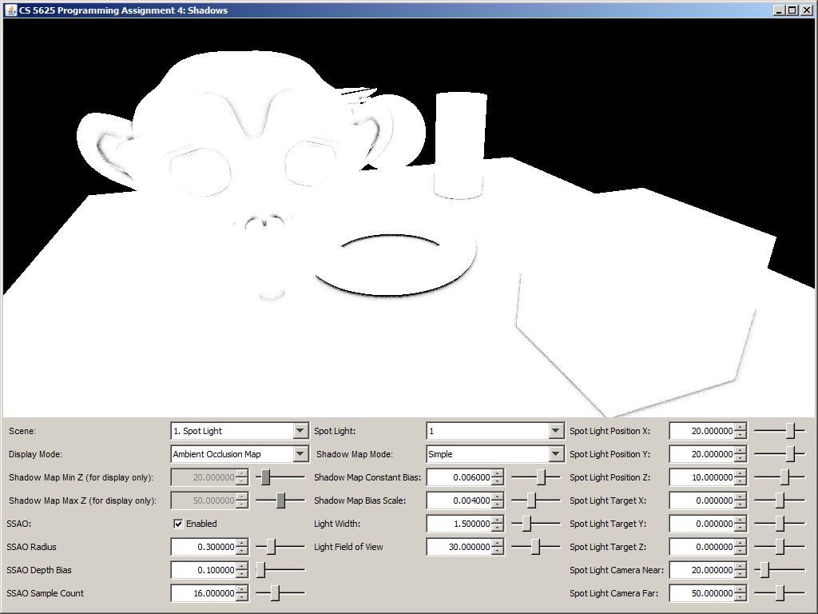
Task: Open the Shadow Map Mode dropdown
Action: (x=556, y=454)
